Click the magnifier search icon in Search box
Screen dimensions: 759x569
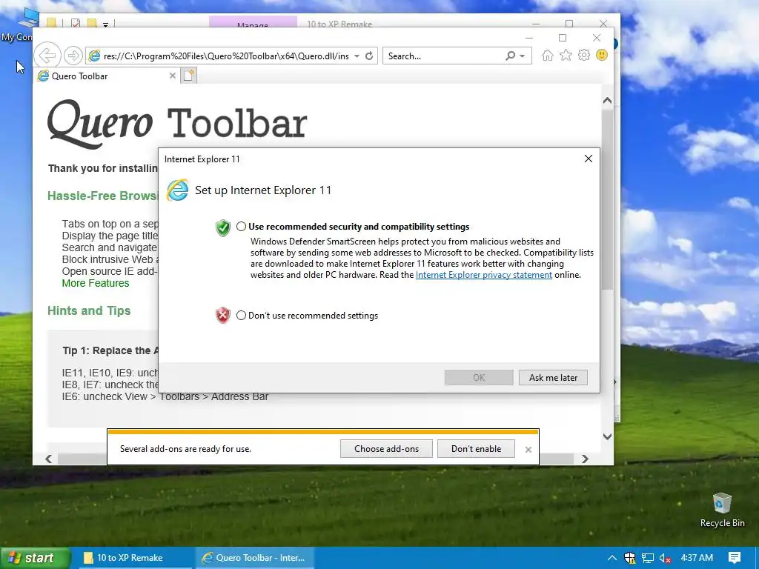pyautogui.click(x=510, y=56)
